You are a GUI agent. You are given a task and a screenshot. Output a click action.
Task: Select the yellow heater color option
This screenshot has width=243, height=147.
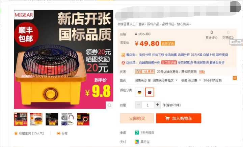[x=139, y=92]
